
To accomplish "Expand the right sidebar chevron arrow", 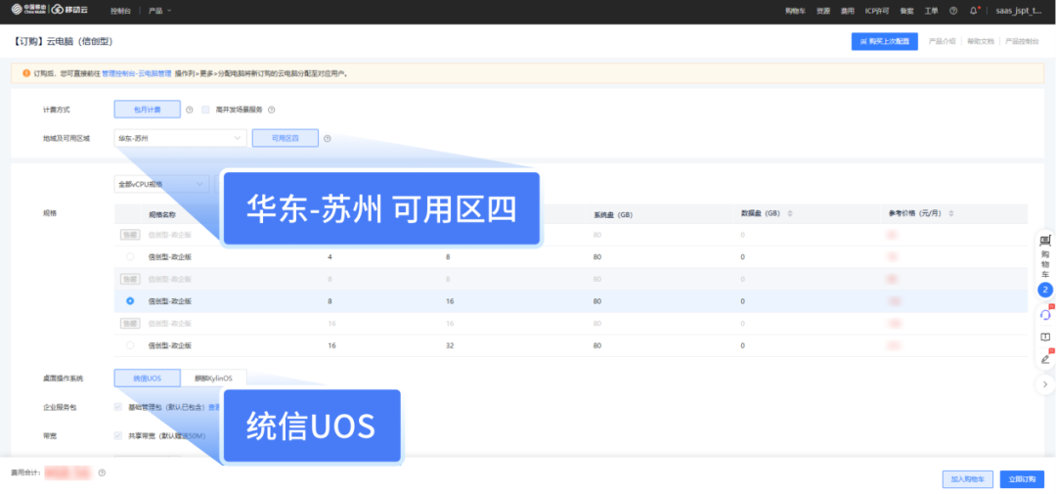I will 1045,384.
